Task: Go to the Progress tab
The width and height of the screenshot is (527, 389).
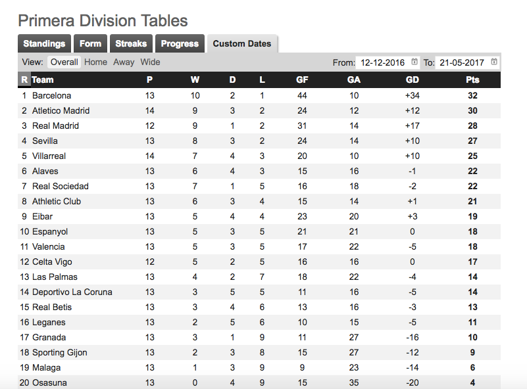Action: (180, 43)
